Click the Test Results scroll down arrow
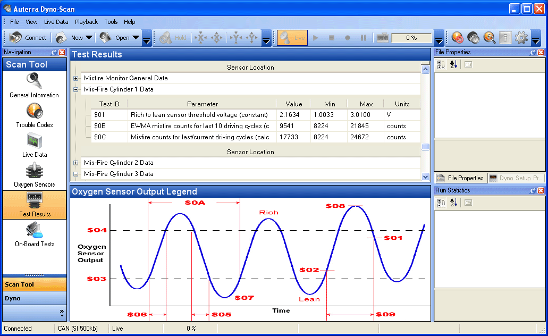The width and height of the screenshot is (548, 336). [x=425, y=177]
